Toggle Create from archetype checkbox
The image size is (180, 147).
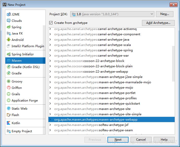[51, 23]
